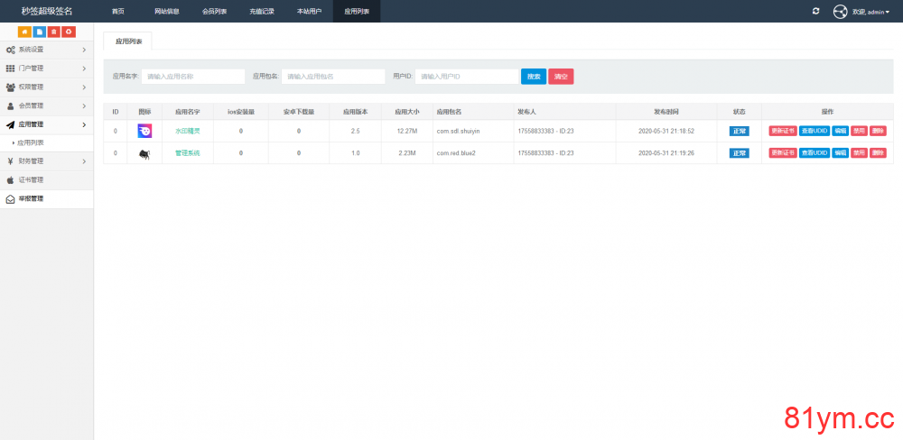This screenshot has height=440, width=903.
Task: Go to 充值记录 in top navigation
Action: [x=262, y=11]
